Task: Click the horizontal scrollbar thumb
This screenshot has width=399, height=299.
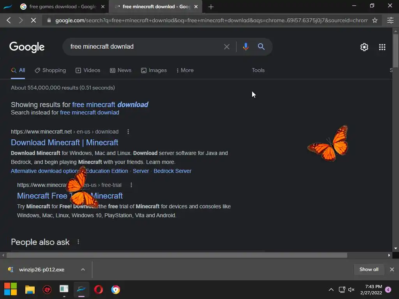Action: (x=177, y=255)
